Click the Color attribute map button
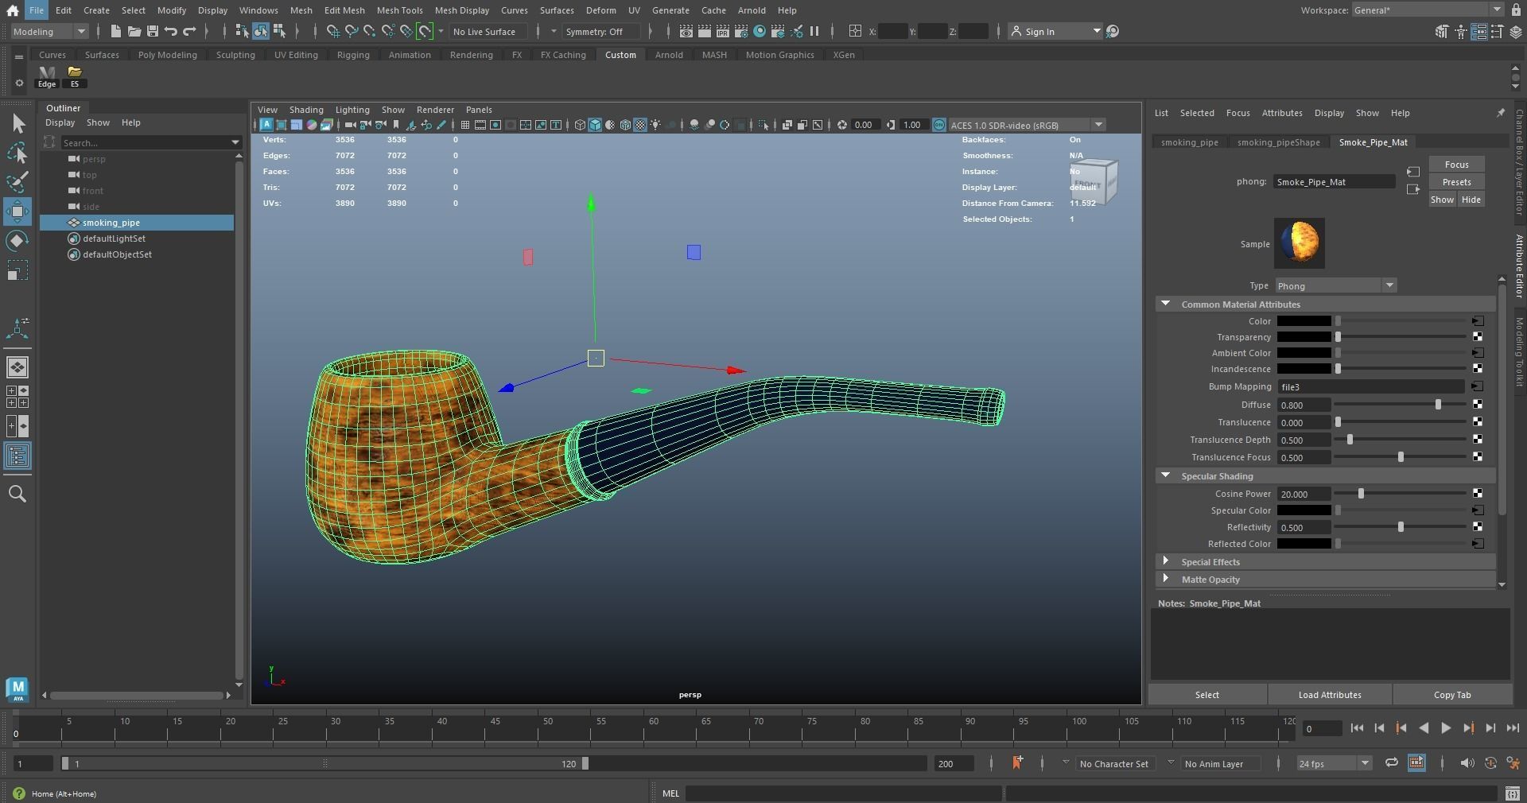1527x803 pixels. [x=1477, y=321]
